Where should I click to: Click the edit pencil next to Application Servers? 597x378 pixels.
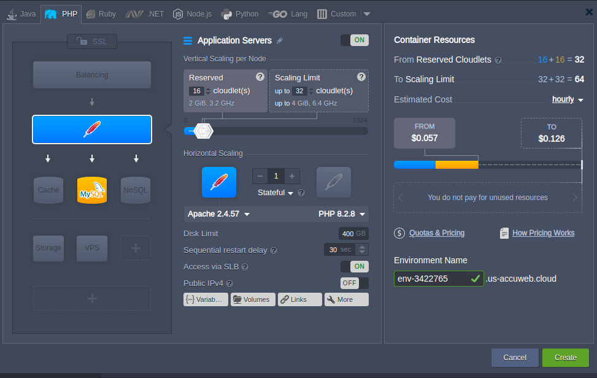280,40
